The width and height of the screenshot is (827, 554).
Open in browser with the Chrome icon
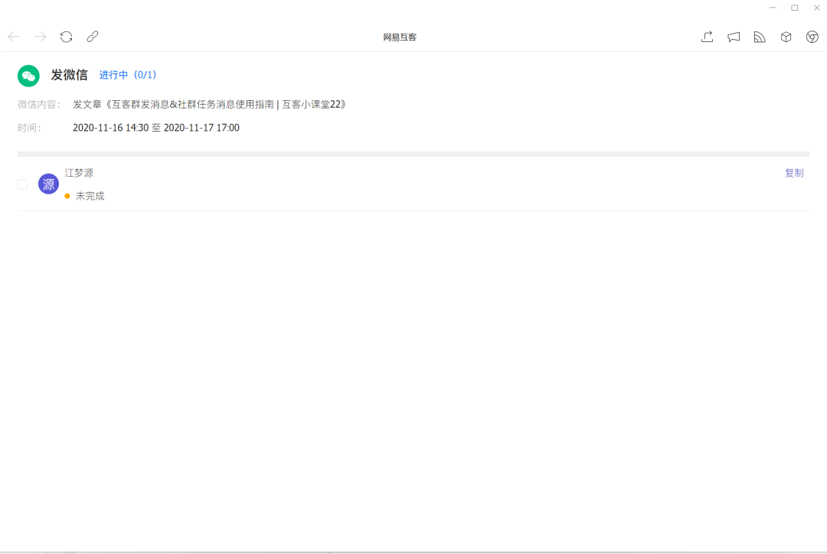click(812, 37)
